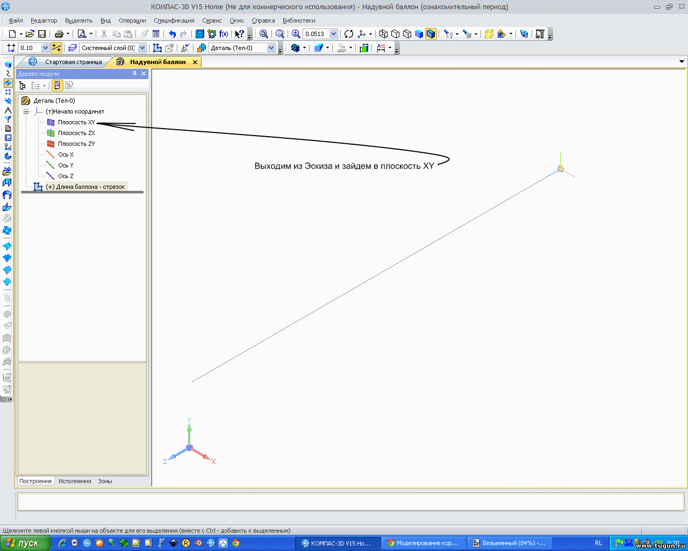Open the document tab list arrow

(682, 62)
